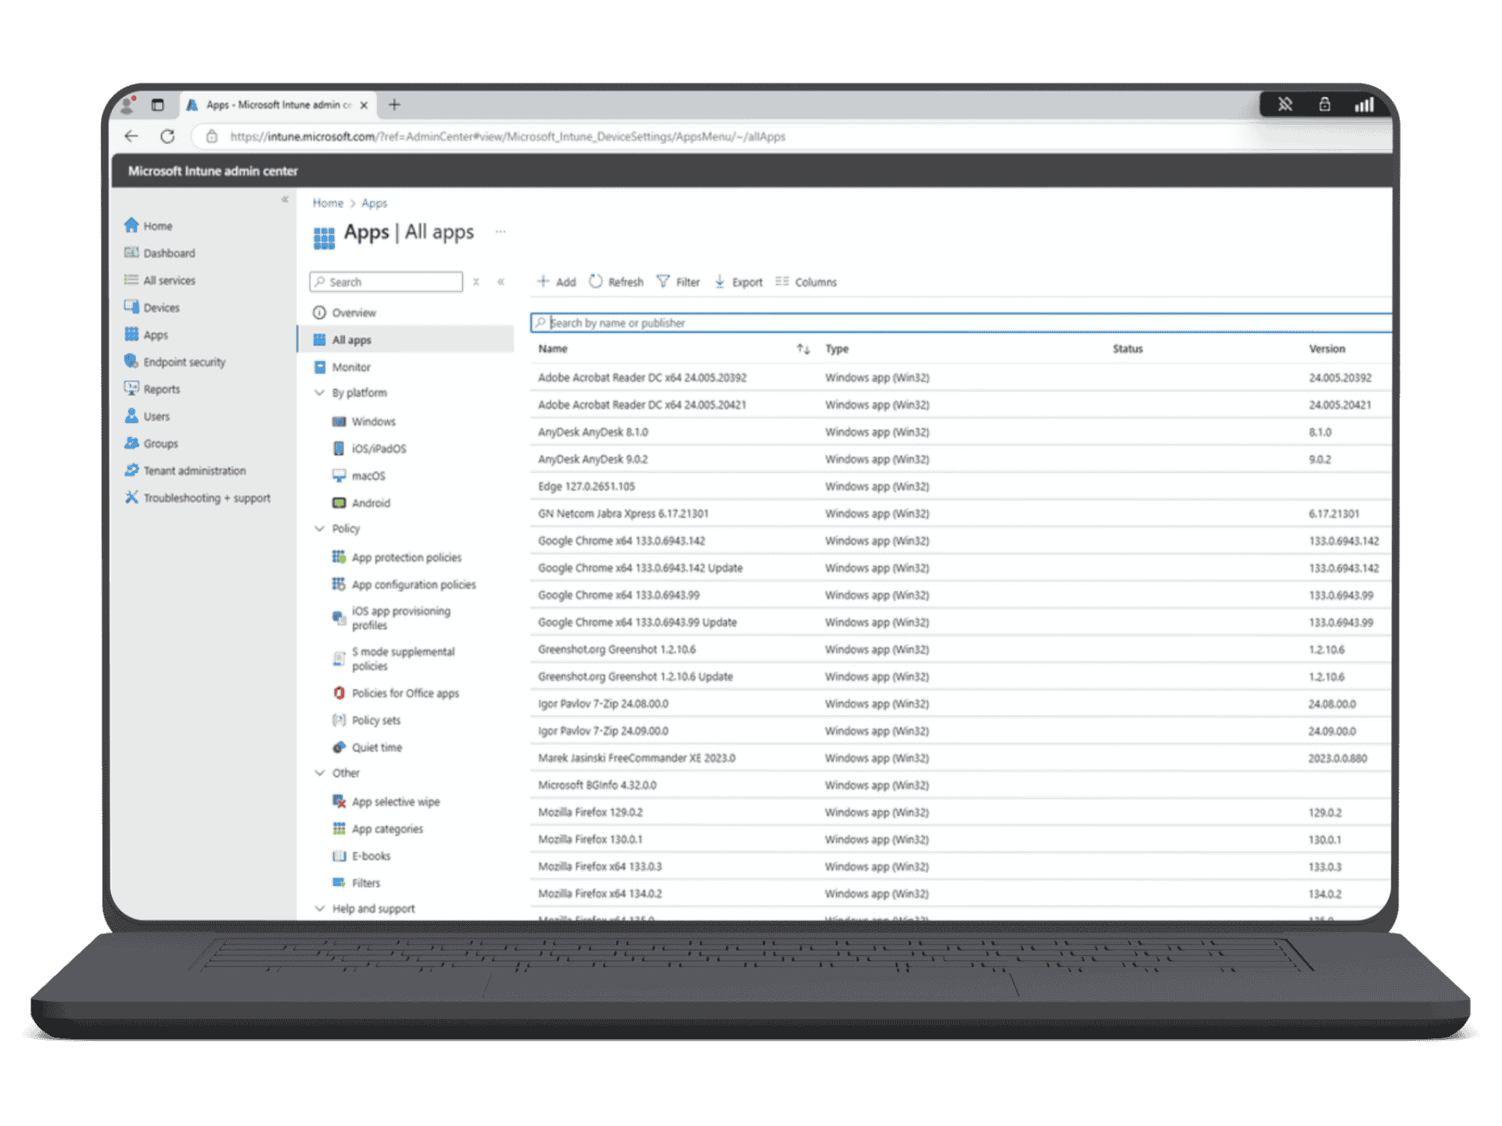Collapse the Apps menu blade
Viewport: 1502px width, 1126px height.
[501, 281]
